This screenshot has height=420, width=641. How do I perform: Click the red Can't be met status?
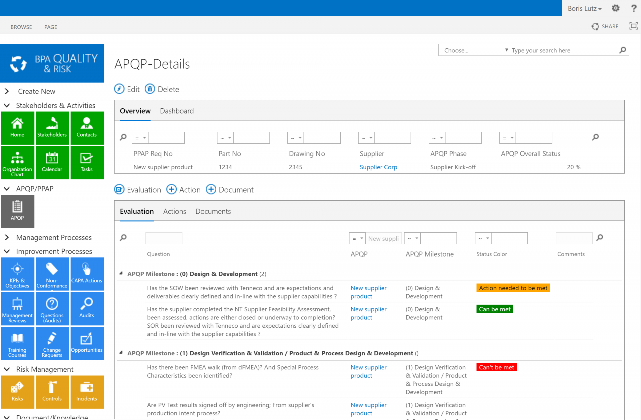(496, 367)
